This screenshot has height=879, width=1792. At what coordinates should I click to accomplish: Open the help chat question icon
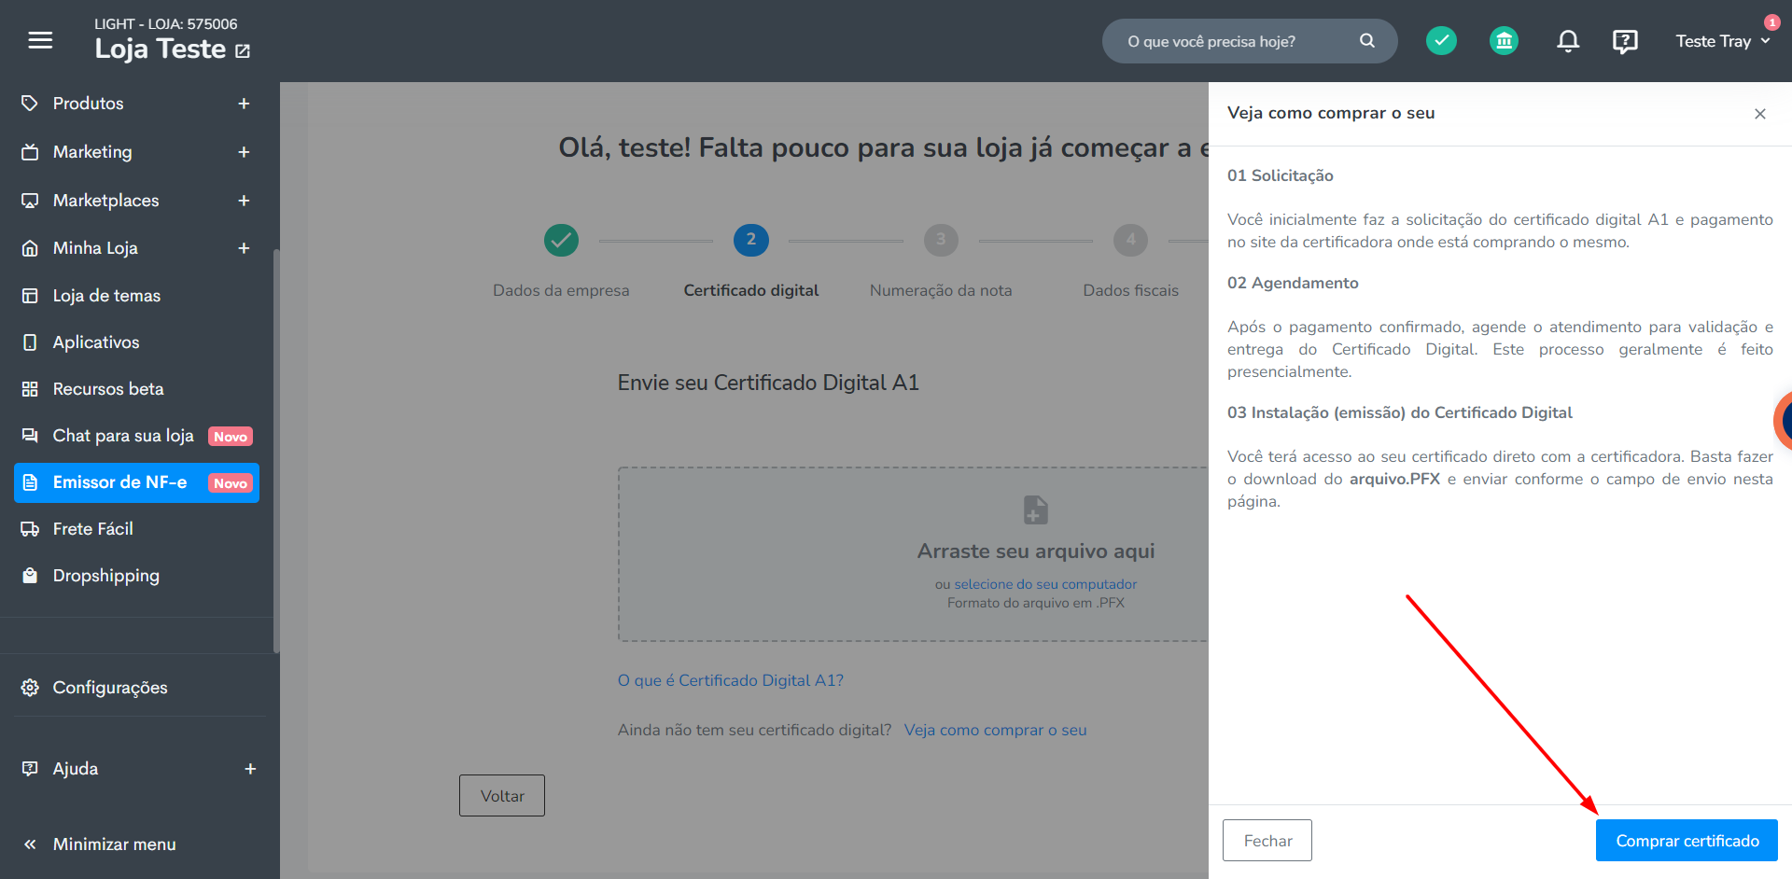[x=1625, y=41]
